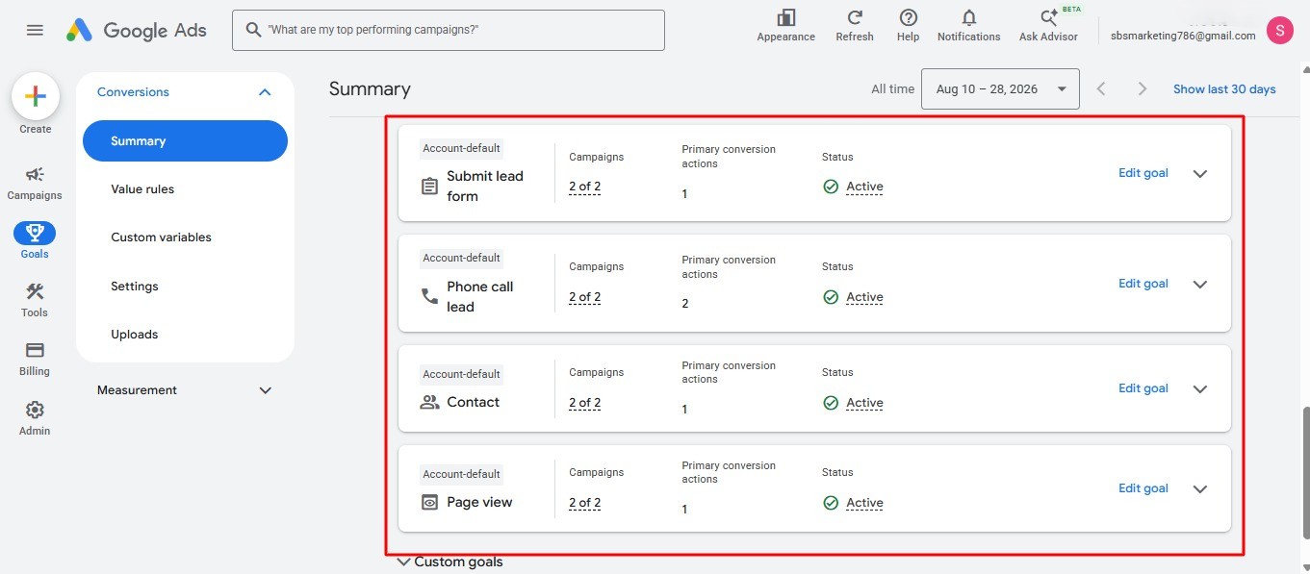Open Ask Advisor beta icon
This screenshot has width=1310, height=574.
1049,17
